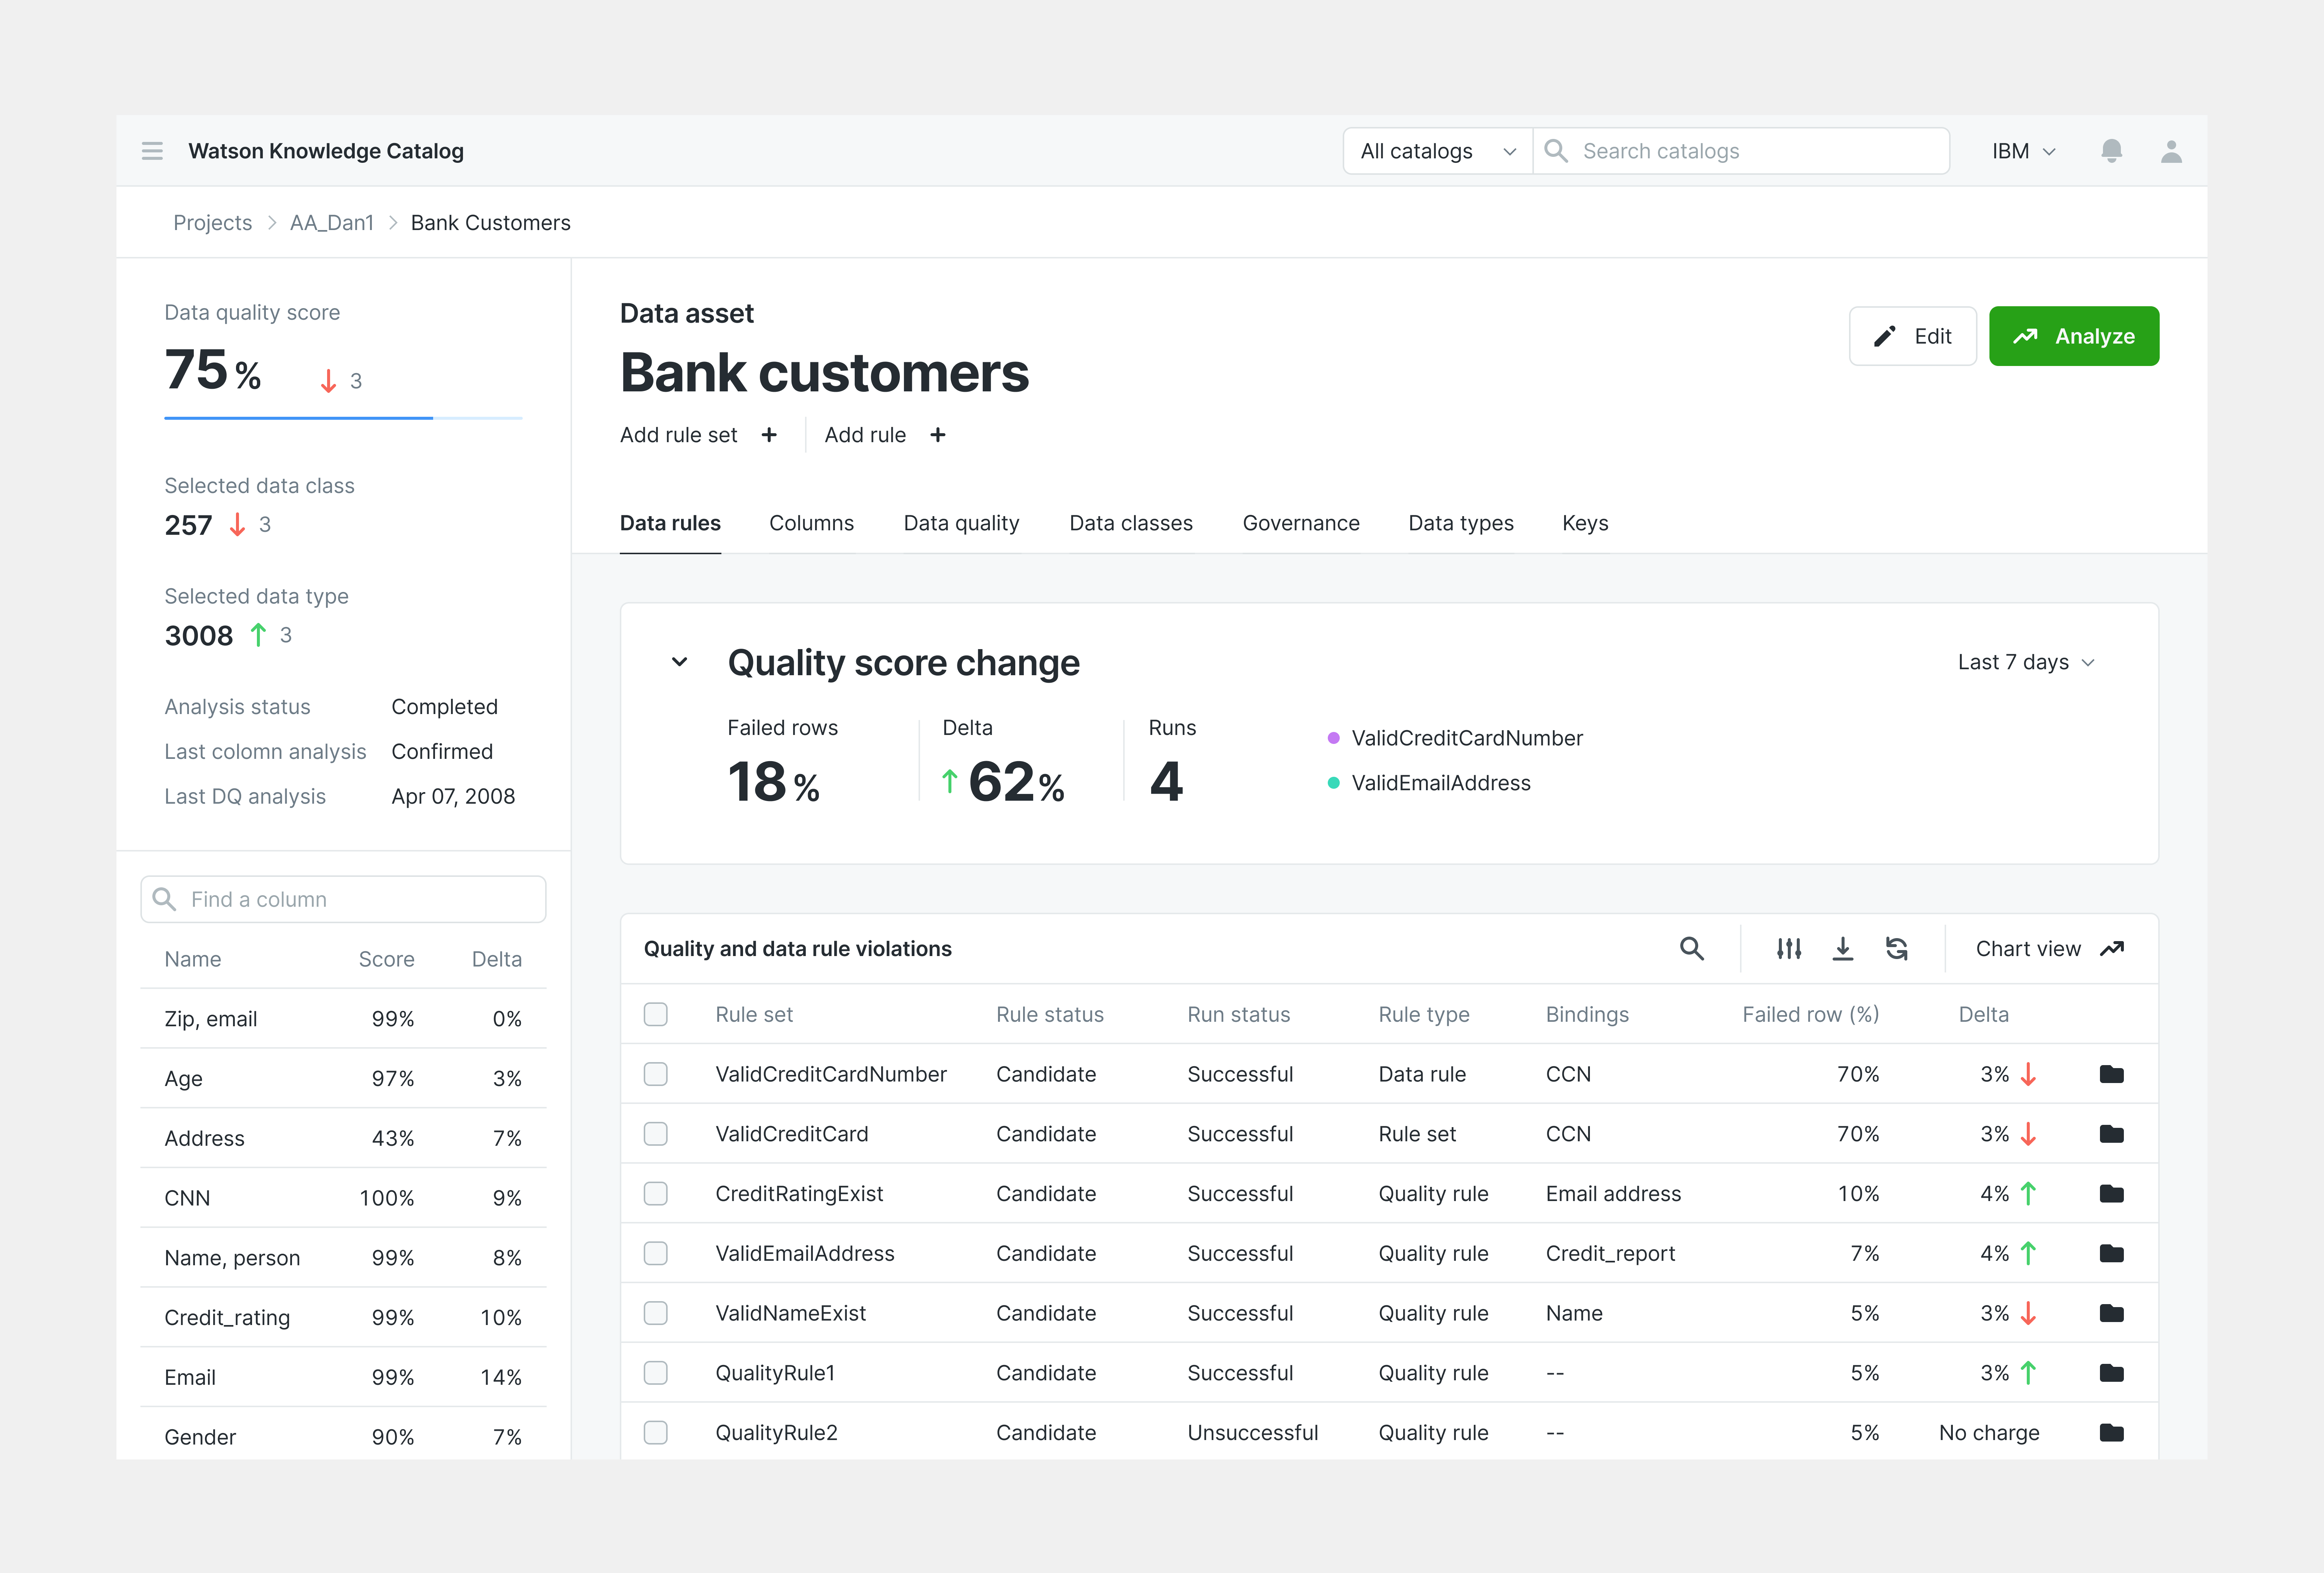Viewport: 2324px width, 1573px height.
Task: Open folder icon for ValidCreditCardNumber row
Action: [x=2111, y=1074]
